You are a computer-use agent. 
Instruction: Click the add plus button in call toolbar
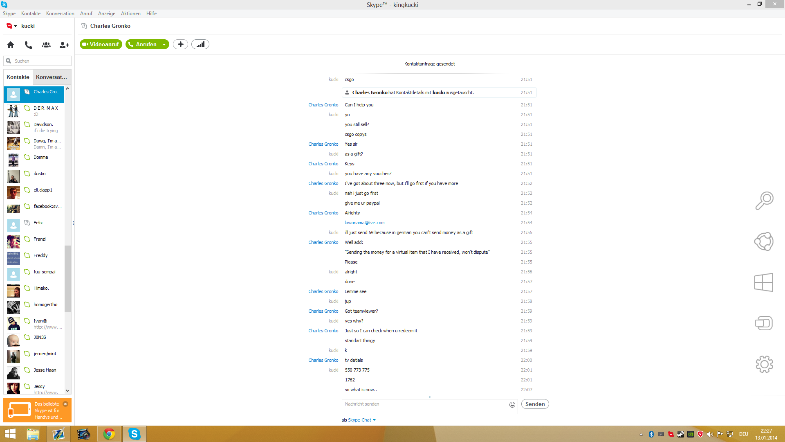[x=180, y=44]
